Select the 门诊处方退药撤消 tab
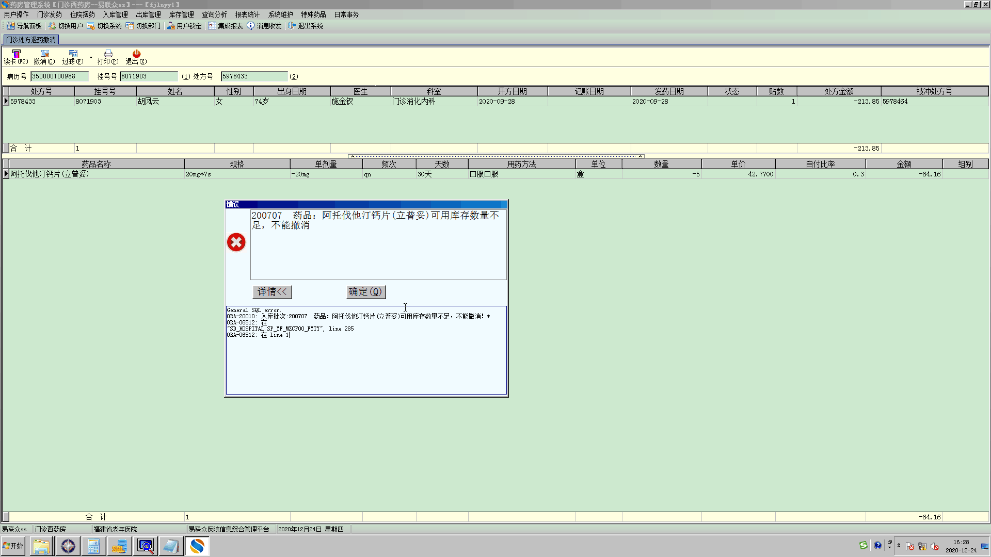991x557 pixels. pos(31,40)
